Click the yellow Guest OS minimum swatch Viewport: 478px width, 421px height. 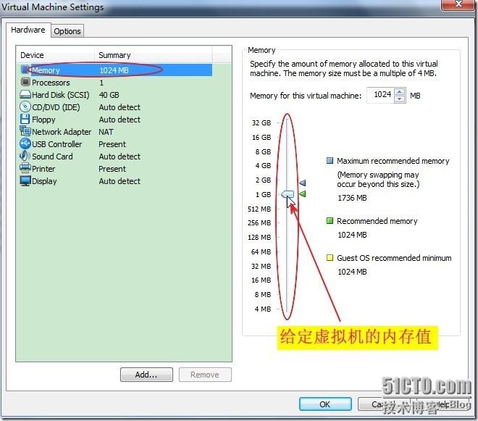(330, 257)
